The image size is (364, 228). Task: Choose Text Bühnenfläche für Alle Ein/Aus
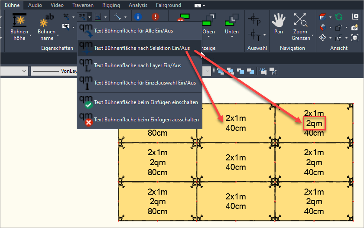click(140, 31)
